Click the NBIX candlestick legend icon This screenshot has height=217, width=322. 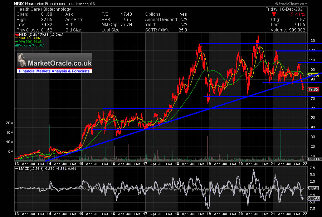[x=16, y=35]
